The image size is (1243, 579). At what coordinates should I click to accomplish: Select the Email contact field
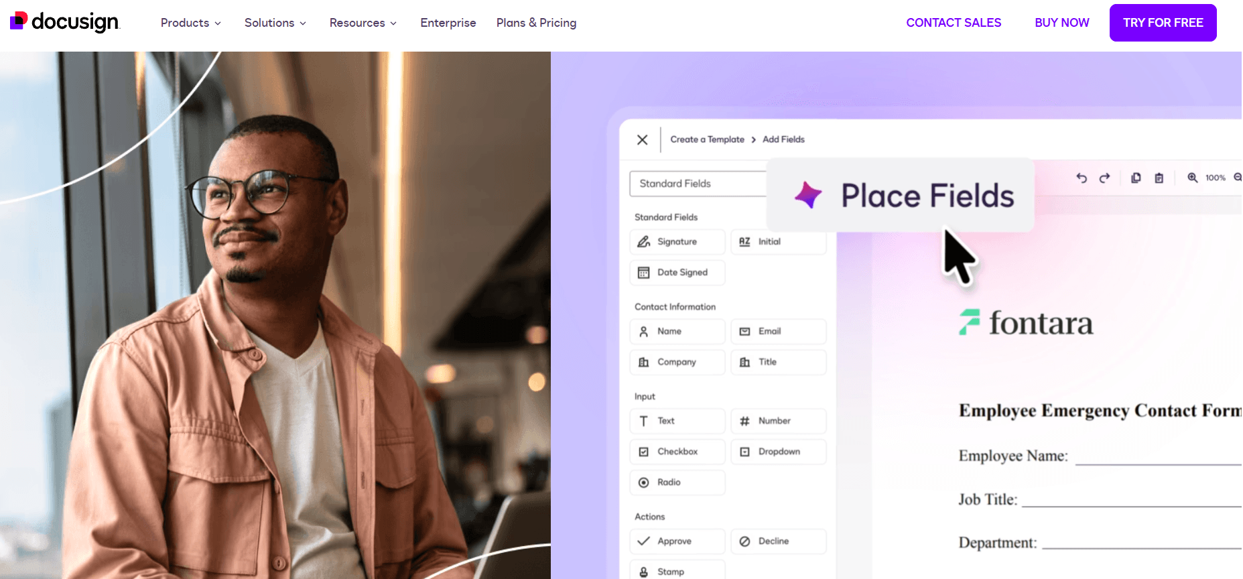coord(779,332)
